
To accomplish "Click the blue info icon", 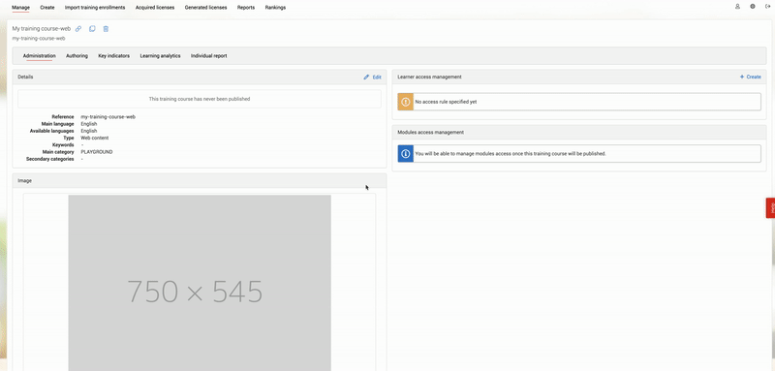I will pos(405,154).
